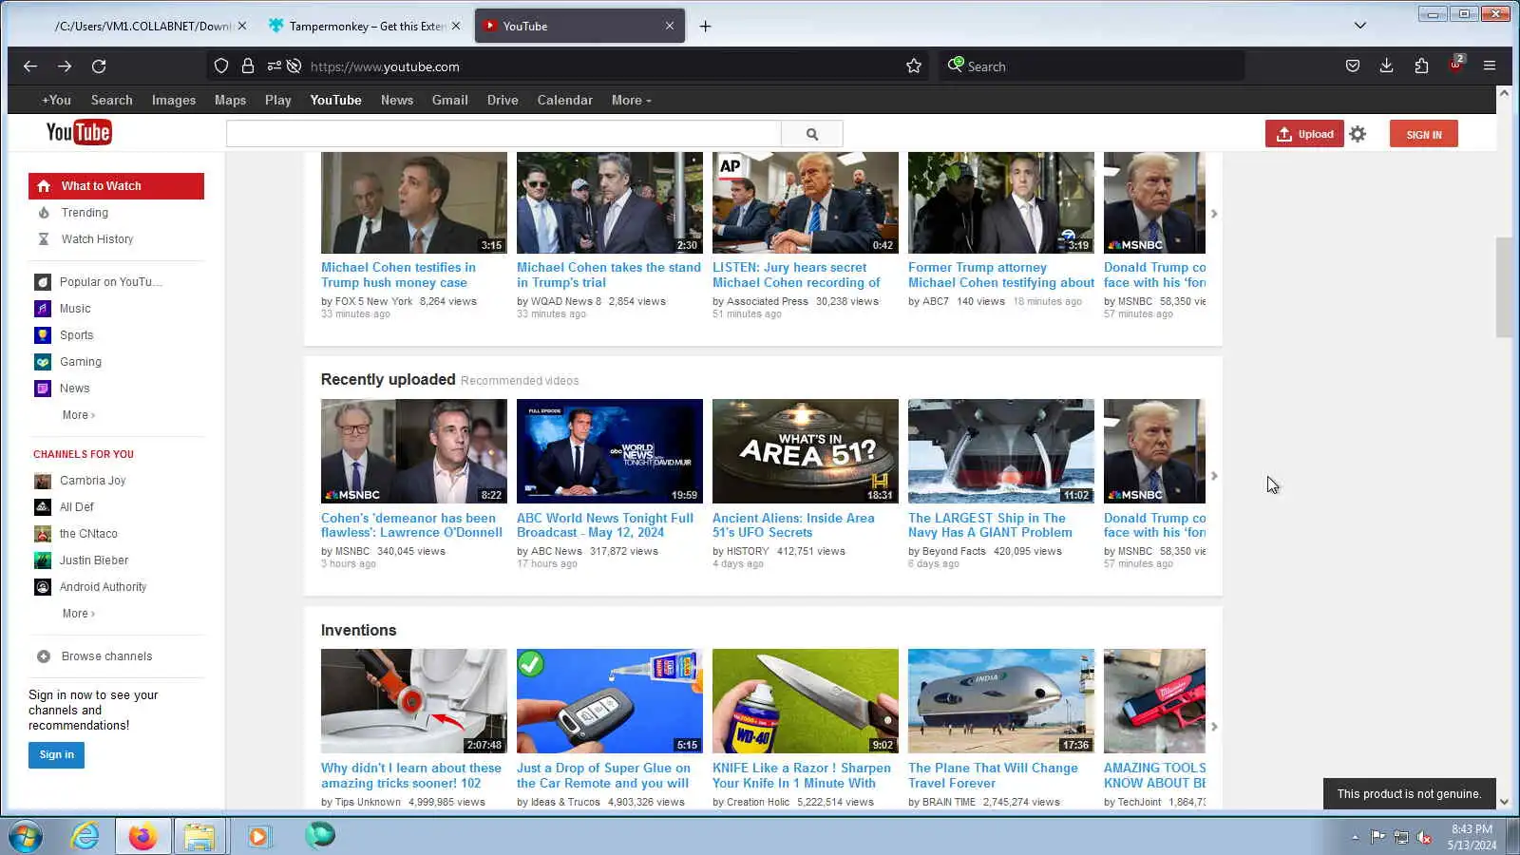Open Firefox hamburger application menu
This screenshot has width=1520, height=855.
(x=1490, y=66)
